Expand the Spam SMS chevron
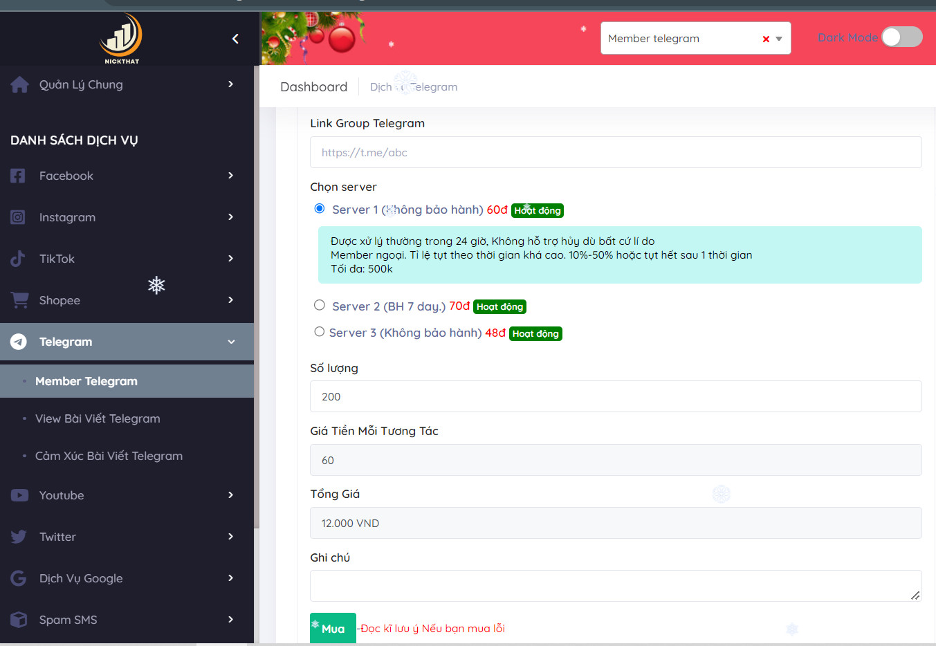This screenshot has height=646, width=936. pyautogui.click(x=231, y=619)
